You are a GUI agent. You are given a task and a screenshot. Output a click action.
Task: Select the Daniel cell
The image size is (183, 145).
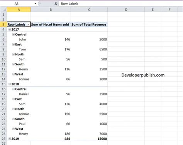[19, 94]
